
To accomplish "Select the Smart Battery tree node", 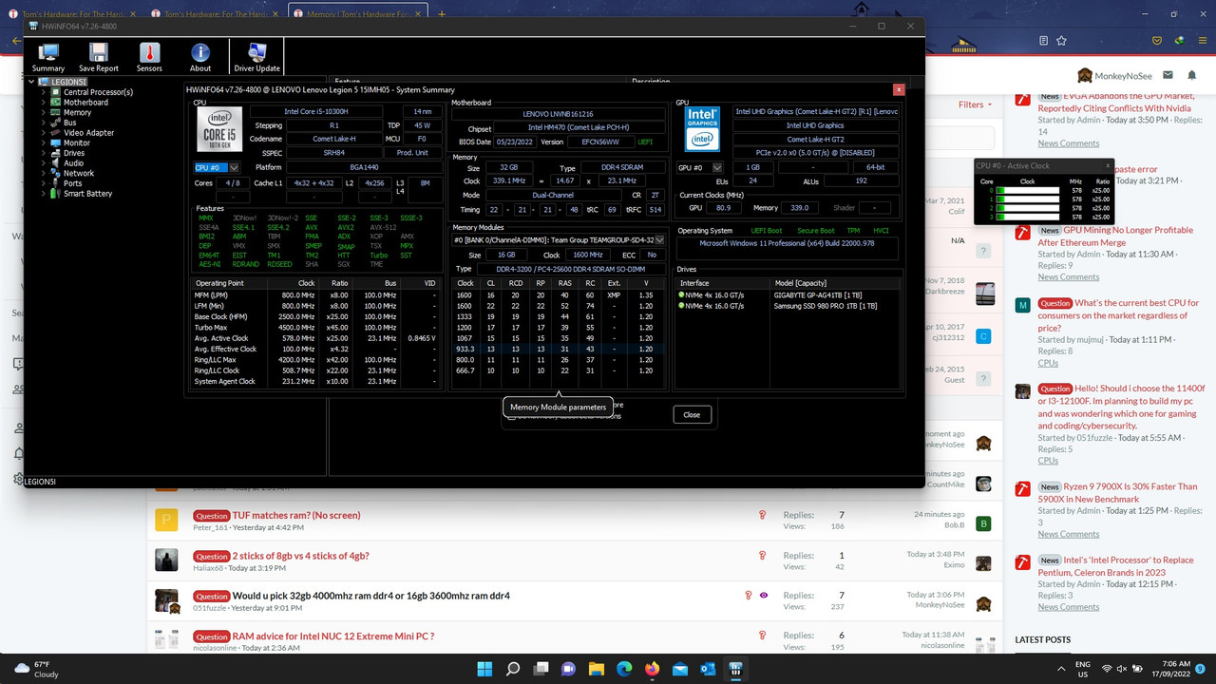I will pyautogui.click(x=87, y=194).
